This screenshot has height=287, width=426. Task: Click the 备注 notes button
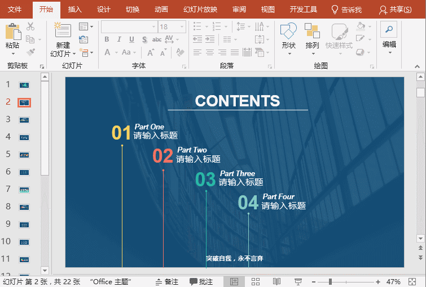[166, 281]
